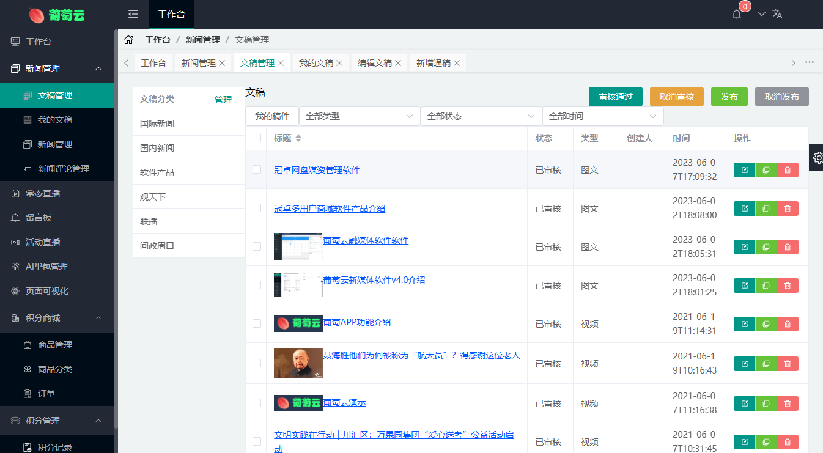Select the checkbox for 葡萄云演示 row
The image size is (823, 453).
coord(257,402)
